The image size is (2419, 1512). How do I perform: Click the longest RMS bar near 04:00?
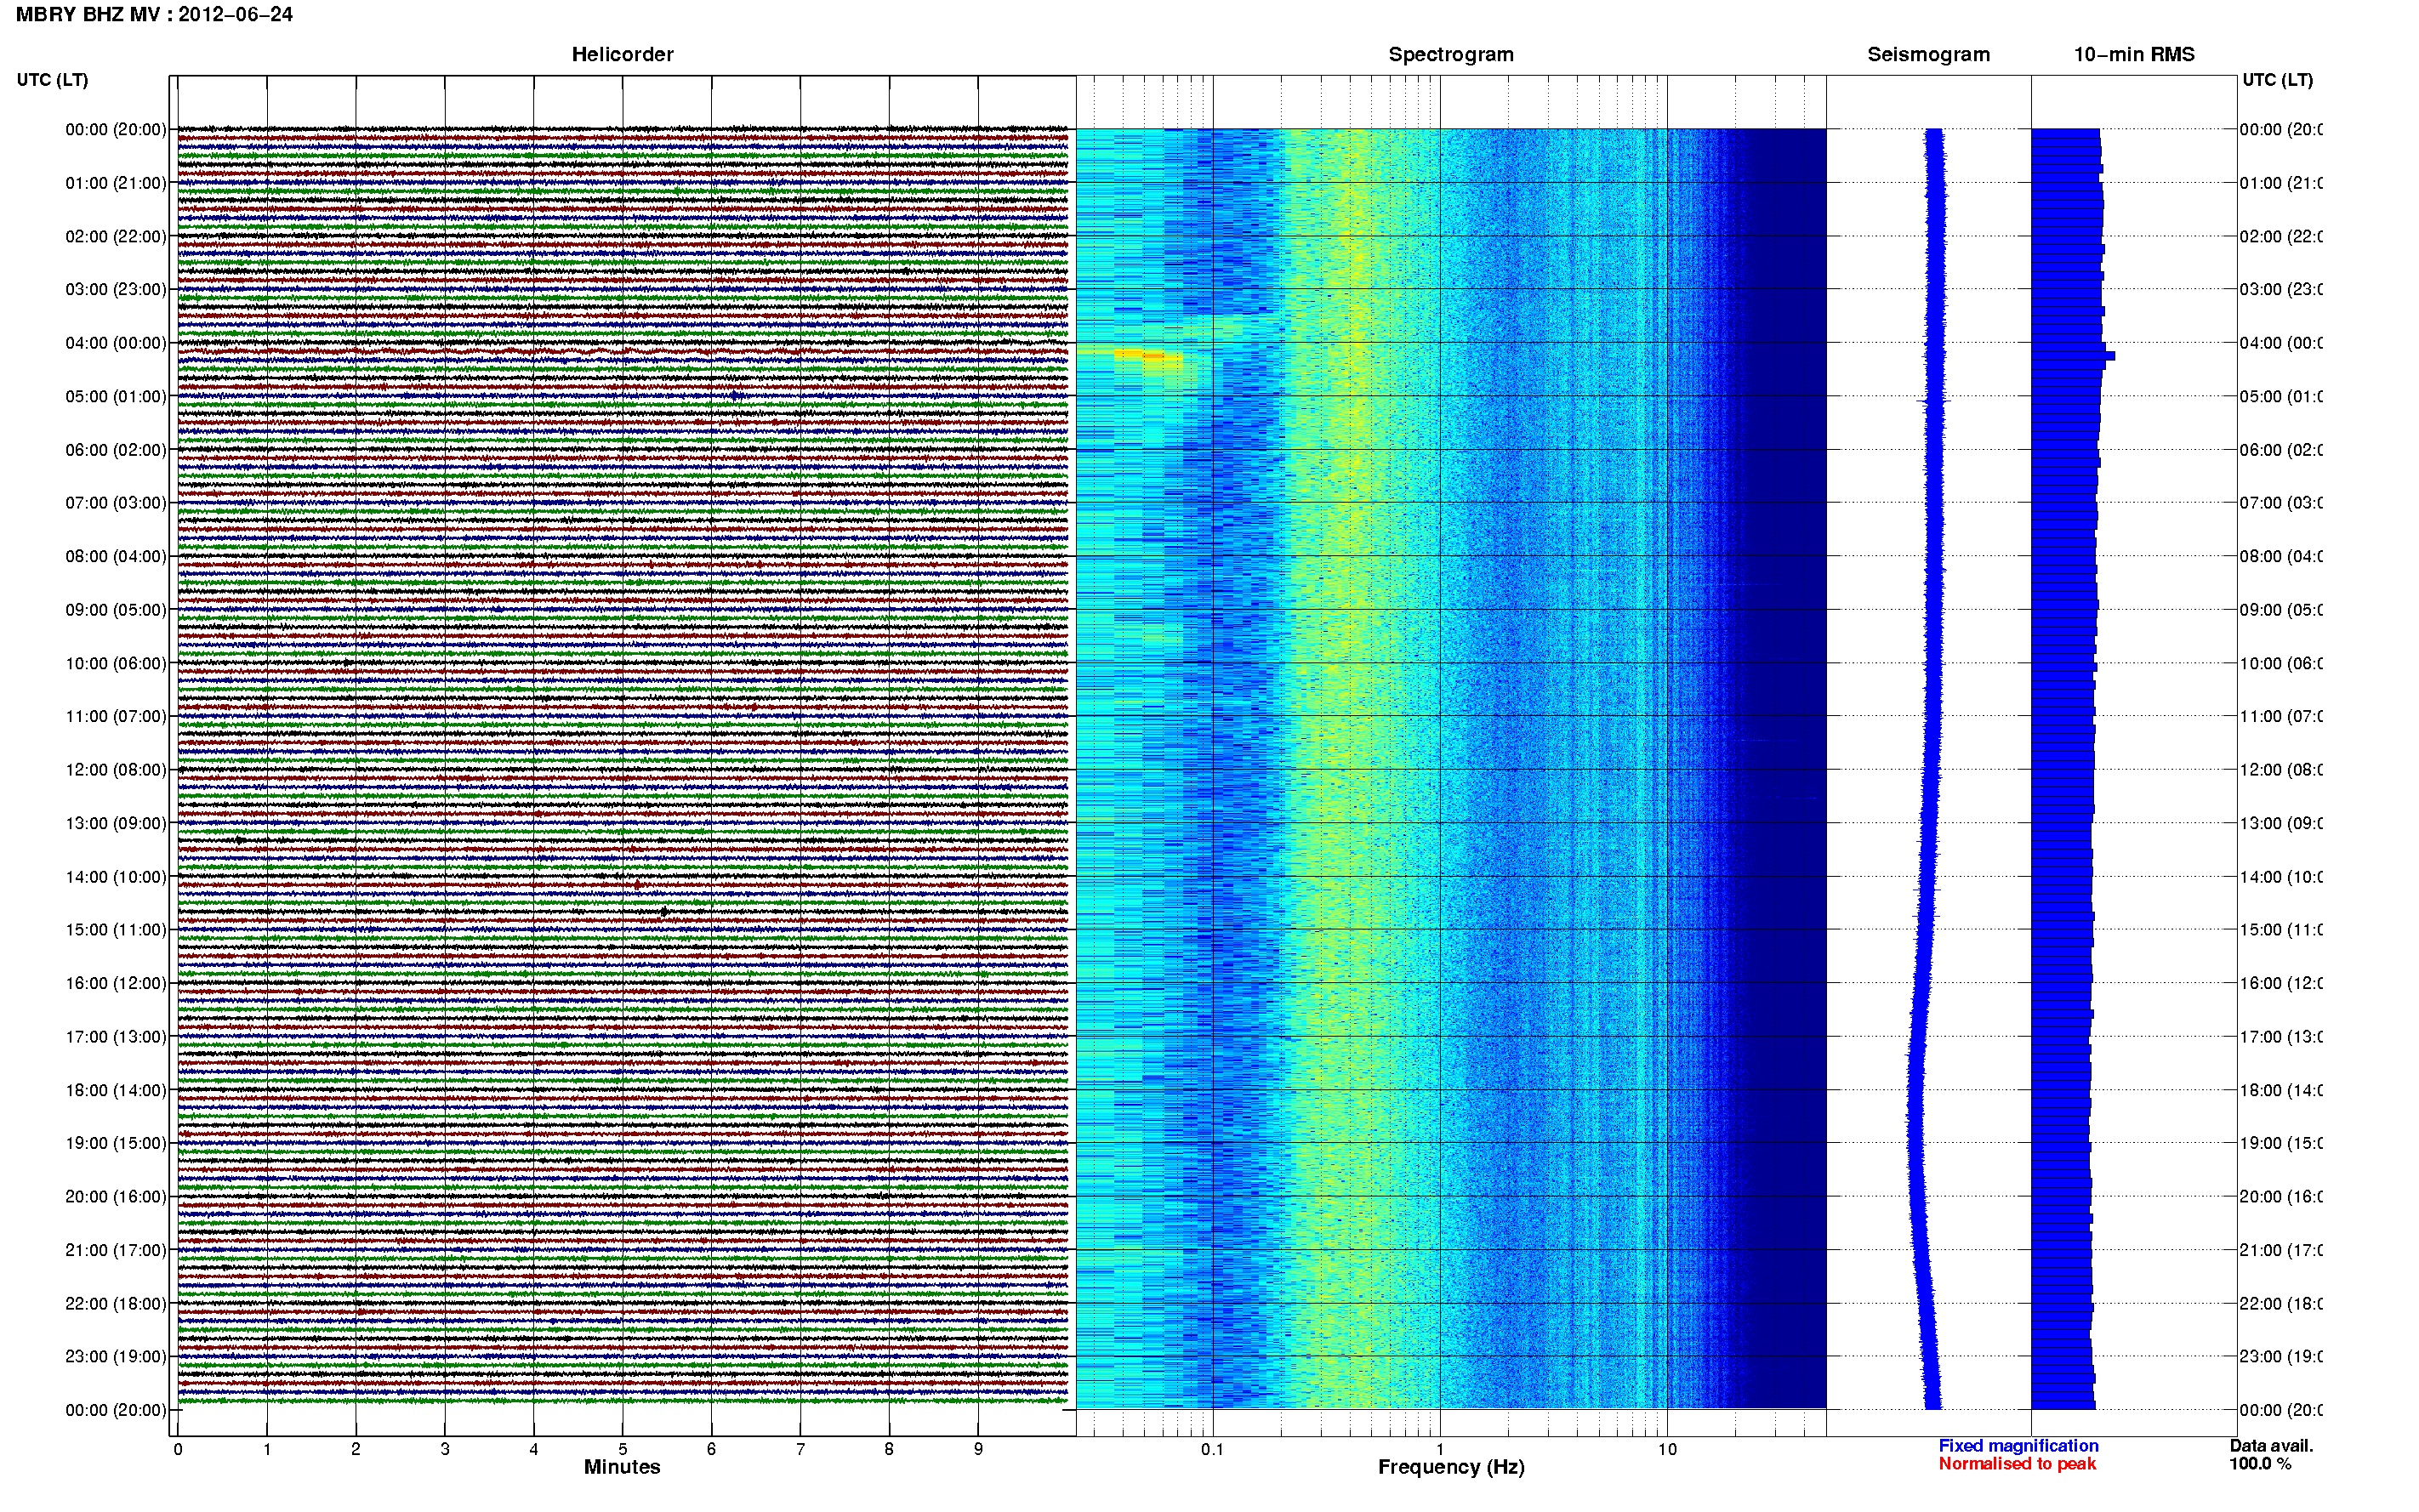pos(2073,356)
